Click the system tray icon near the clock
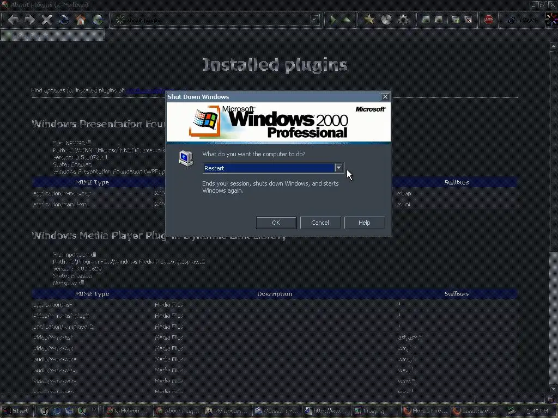Screen dimensions: 558x418 coord(512,411)
